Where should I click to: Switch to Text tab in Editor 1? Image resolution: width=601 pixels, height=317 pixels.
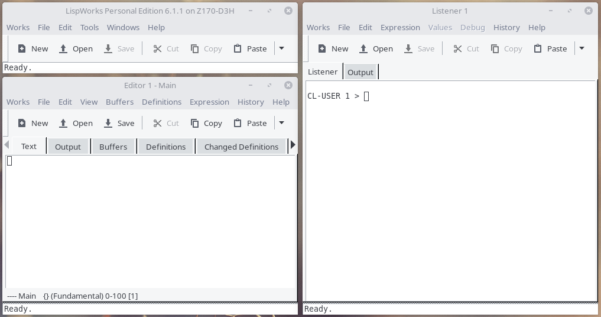coord(29,146)
